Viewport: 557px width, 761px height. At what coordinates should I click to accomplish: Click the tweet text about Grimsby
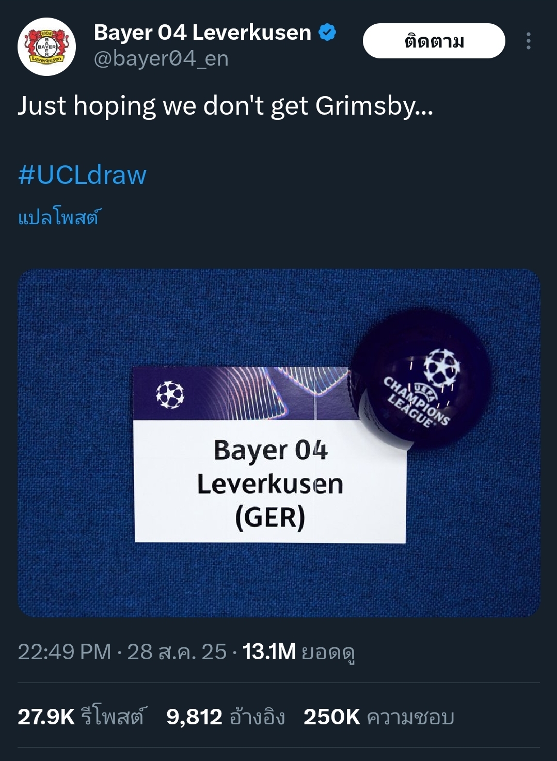click(226, 106)
